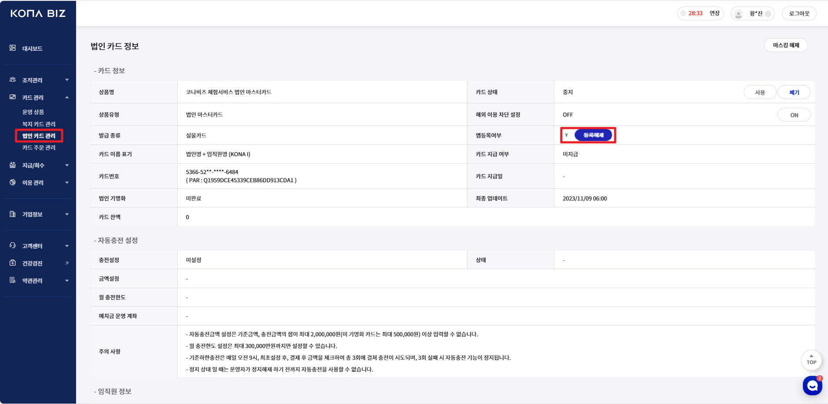Click 발급 종류 value 실물카드
828x404 pixels.
pyautogui.click(x=196, y=135)
